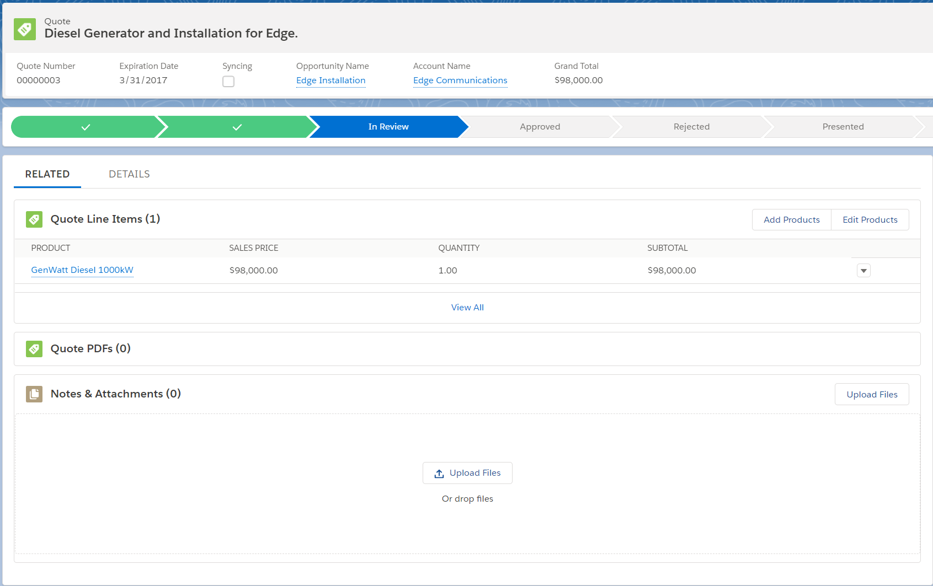Open the Edge Communications account link
933x586 pixels.
tap(460, 80)
